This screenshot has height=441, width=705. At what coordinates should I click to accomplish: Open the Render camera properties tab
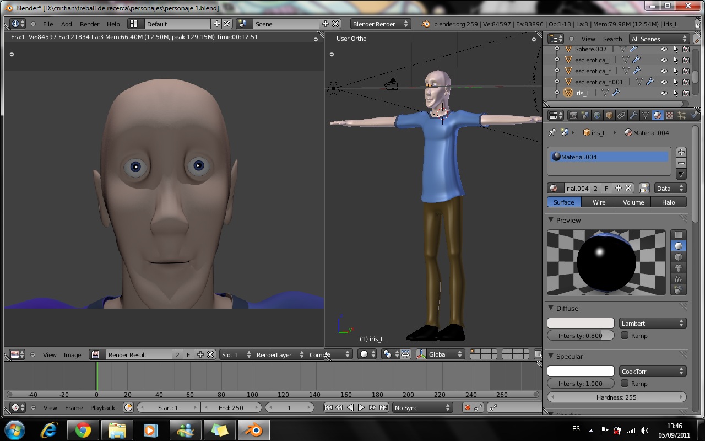pos(573,115)
